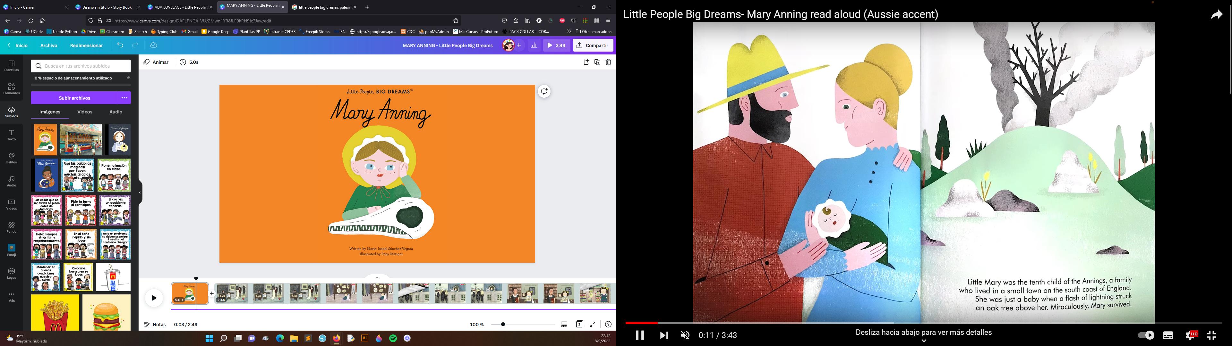Expand YouTube details chevron below Desliza text
1232x346 pixels.
click(924, 341)
